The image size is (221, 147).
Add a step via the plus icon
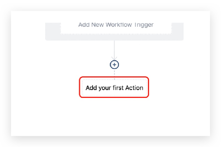coord(114,65)
